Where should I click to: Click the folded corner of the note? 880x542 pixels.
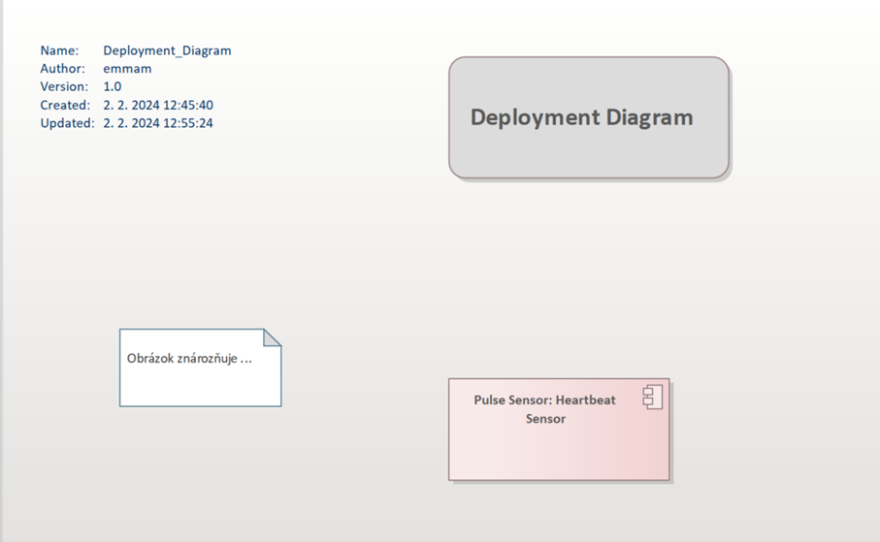pyautogui.click(x=273, y=337)
